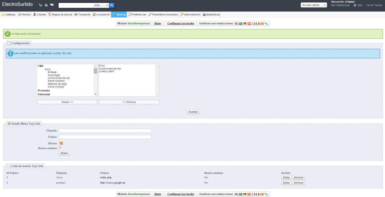This screenshot has height=197, width=385.
Task: Open the Catálogo menu
Action: tap(8, 14)
